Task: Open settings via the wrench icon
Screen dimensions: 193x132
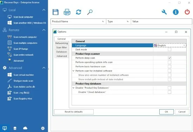Action: 164,12
